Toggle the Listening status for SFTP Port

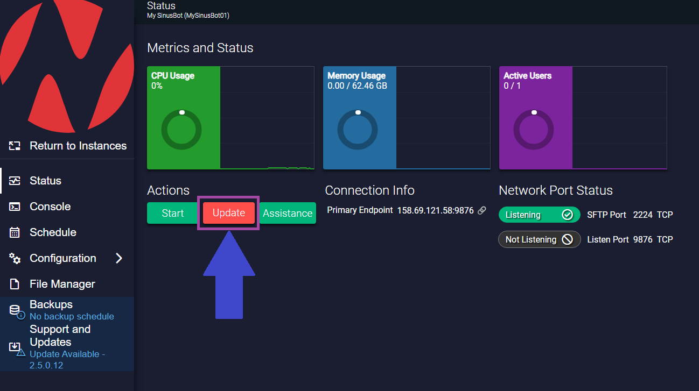[539, 215]
